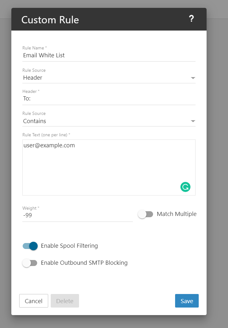
Task: Expand the dropdown arrow beside Contains value
Action: tap(193, 121)
